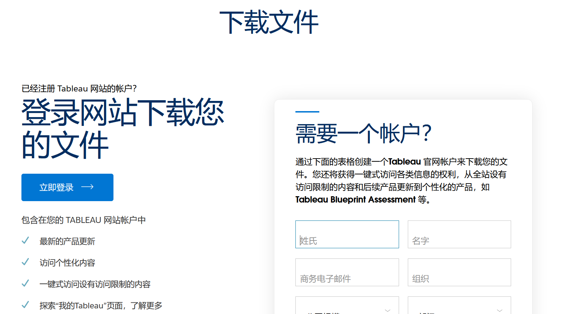Click the text 探索“我的Tableau”页面，了解更多
The height and width of the screenshot is (314, 568).
coord(101,306)
